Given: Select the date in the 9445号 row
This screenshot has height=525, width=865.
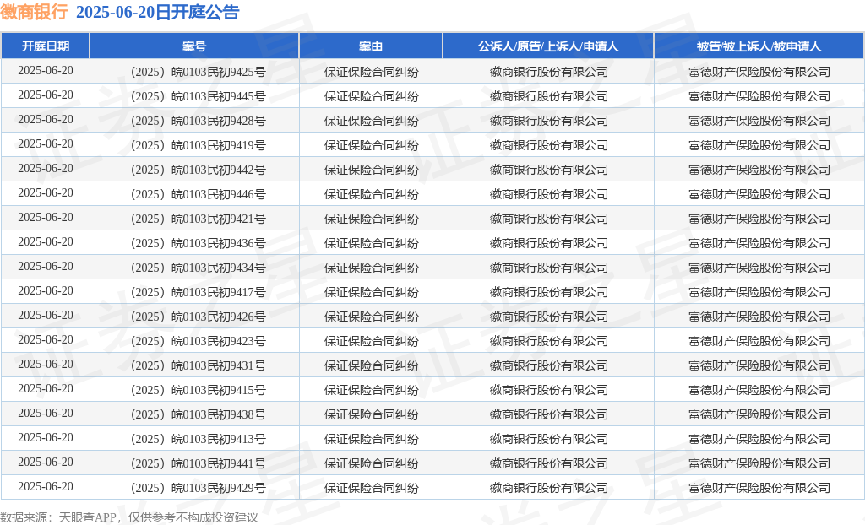Looking at the screenshot, I should pos(46,95).
